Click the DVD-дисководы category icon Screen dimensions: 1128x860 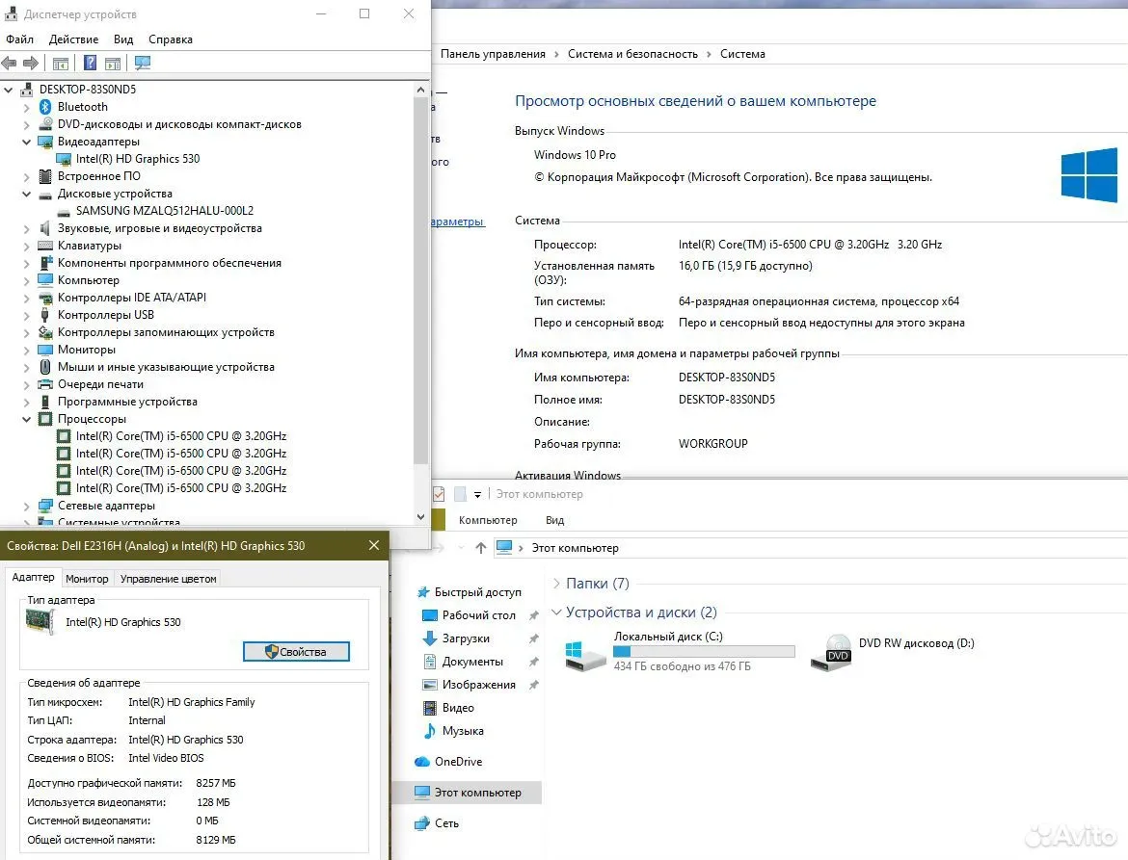(45, 123)
